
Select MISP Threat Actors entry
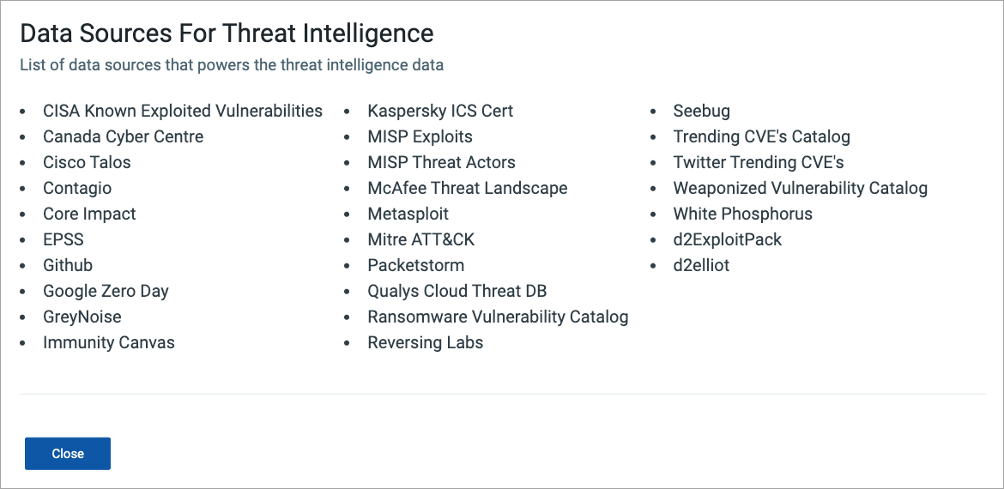[x=441, y=162]
